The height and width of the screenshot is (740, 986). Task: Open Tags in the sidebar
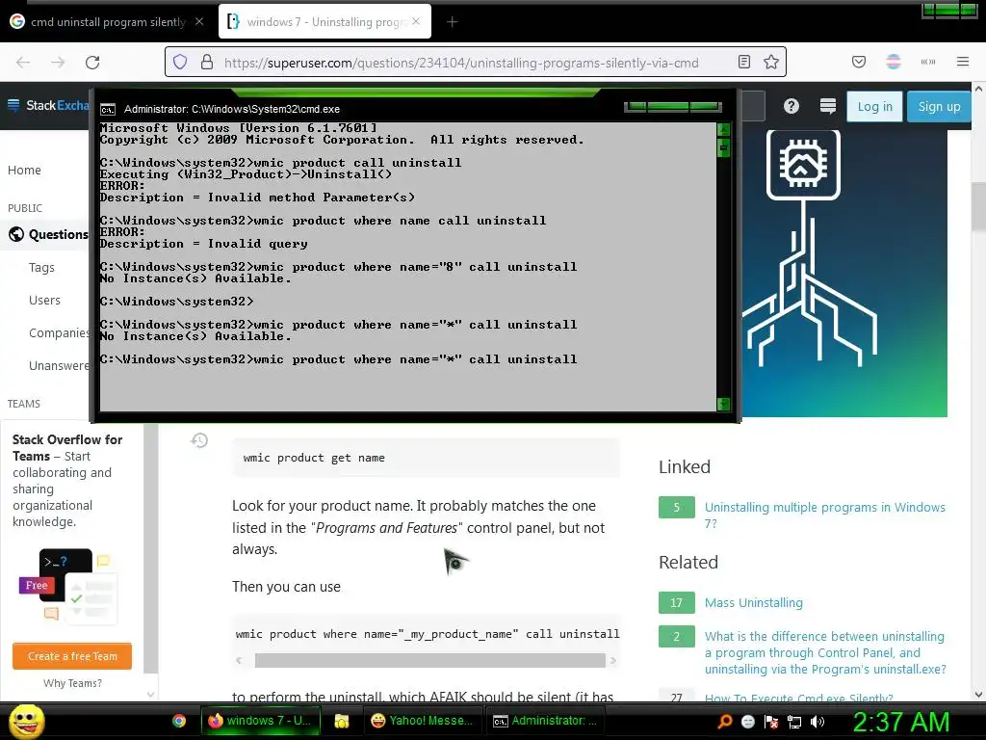click(41, 268)
